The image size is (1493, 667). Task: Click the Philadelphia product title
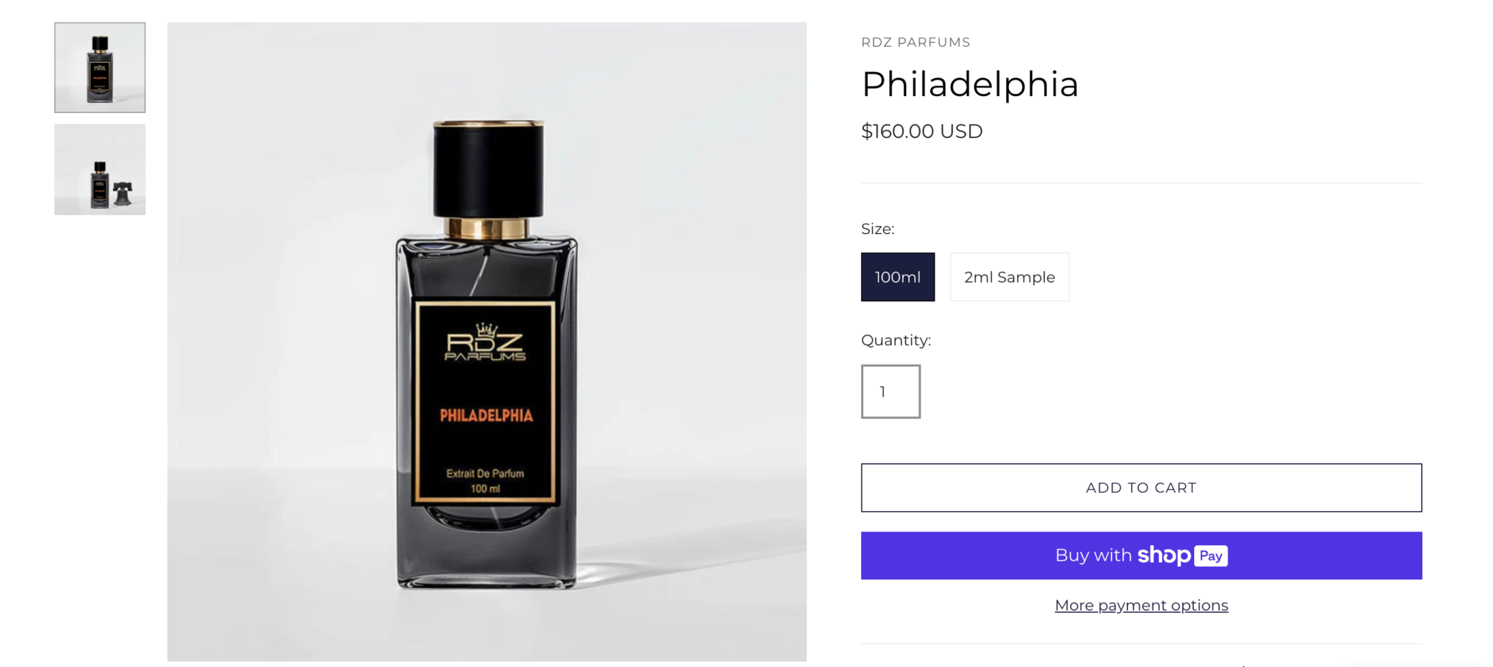(x=970, y=84)
